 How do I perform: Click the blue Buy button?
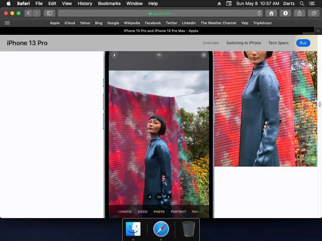tap(303, 43)
